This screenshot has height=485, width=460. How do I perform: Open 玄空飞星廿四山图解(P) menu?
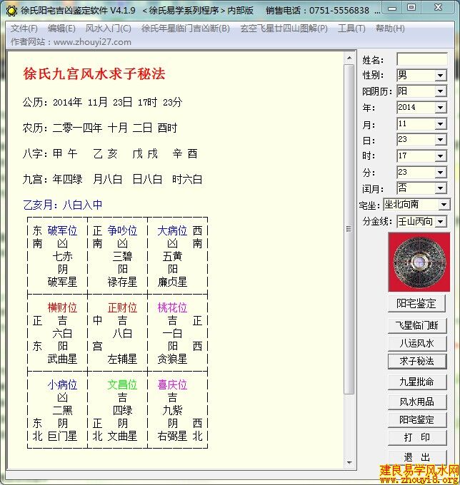pyautogui.click(x=284, y=29)
